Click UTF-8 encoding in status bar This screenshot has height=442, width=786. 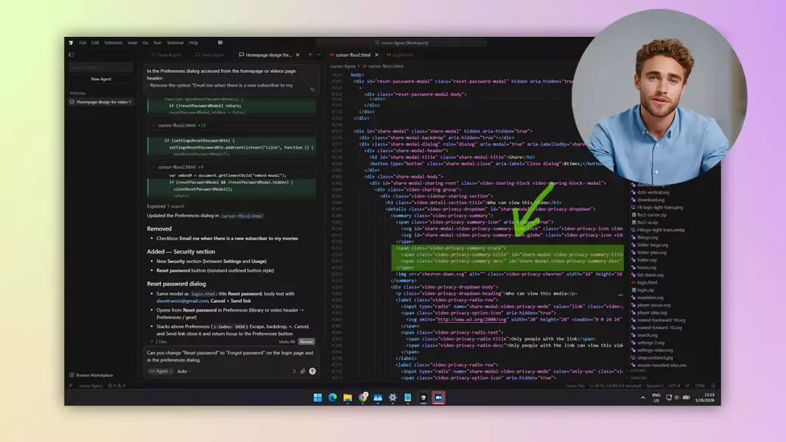pyautogui.click(x=675, y=386)
